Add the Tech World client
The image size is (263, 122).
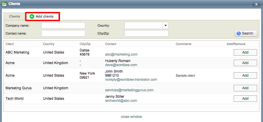(x=245, y=99)
